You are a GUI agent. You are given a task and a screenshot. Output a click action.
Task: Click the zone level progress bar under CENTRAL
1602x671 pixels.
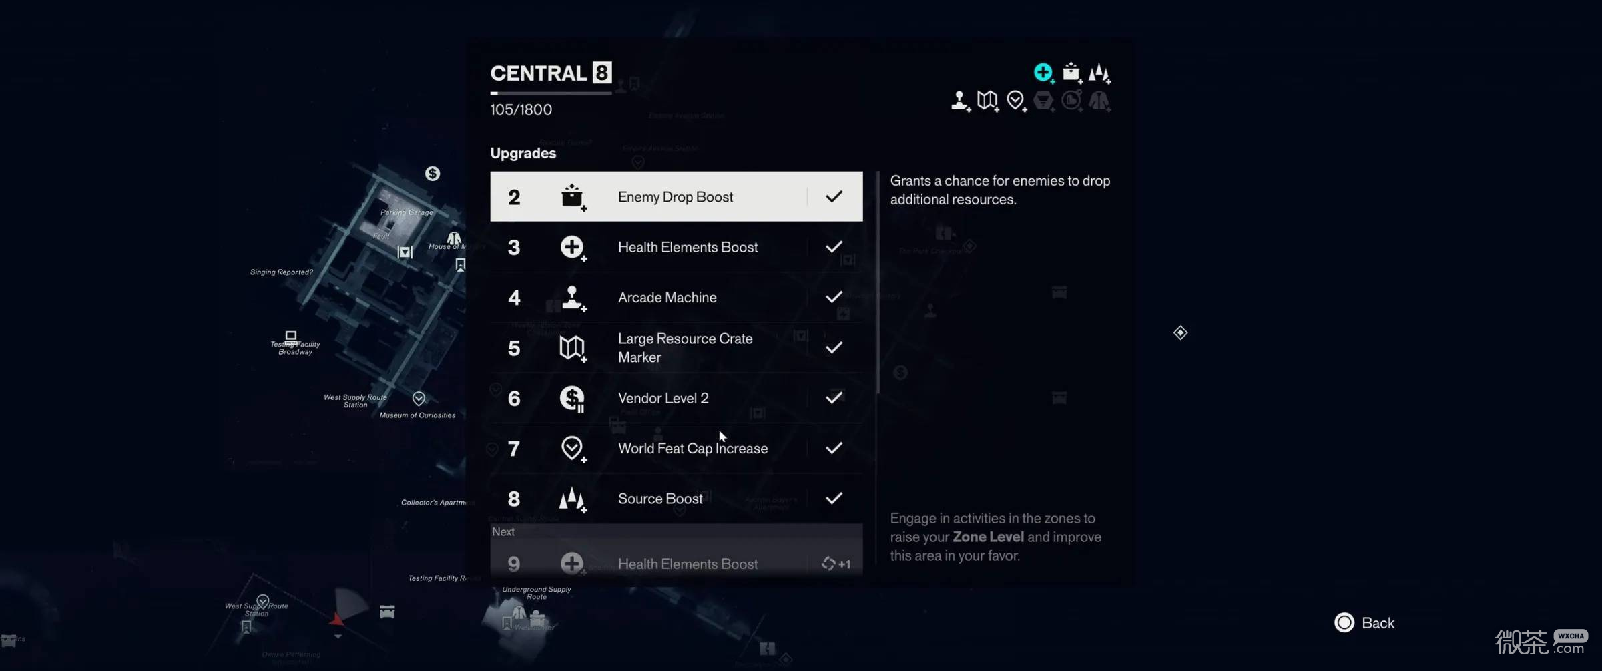tap(551, 93)
